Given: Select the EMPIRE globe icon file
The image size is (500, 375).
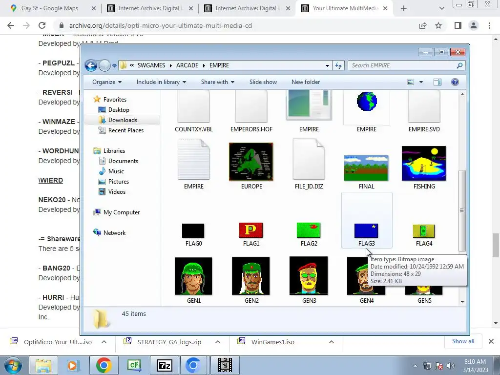Looking at the screenshot, I should tap(367, 102).
